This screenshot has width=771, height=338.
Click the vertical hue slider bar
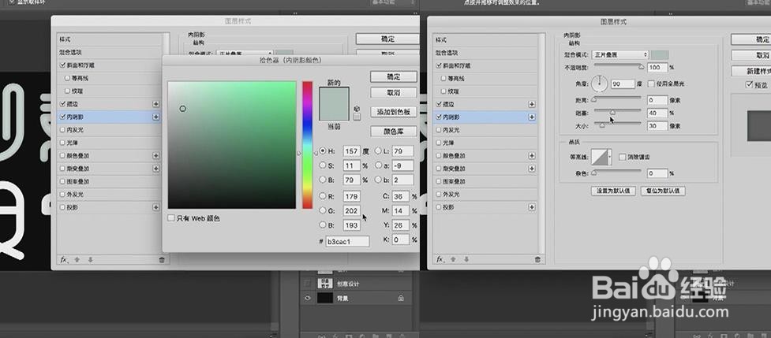click(307, 145)
